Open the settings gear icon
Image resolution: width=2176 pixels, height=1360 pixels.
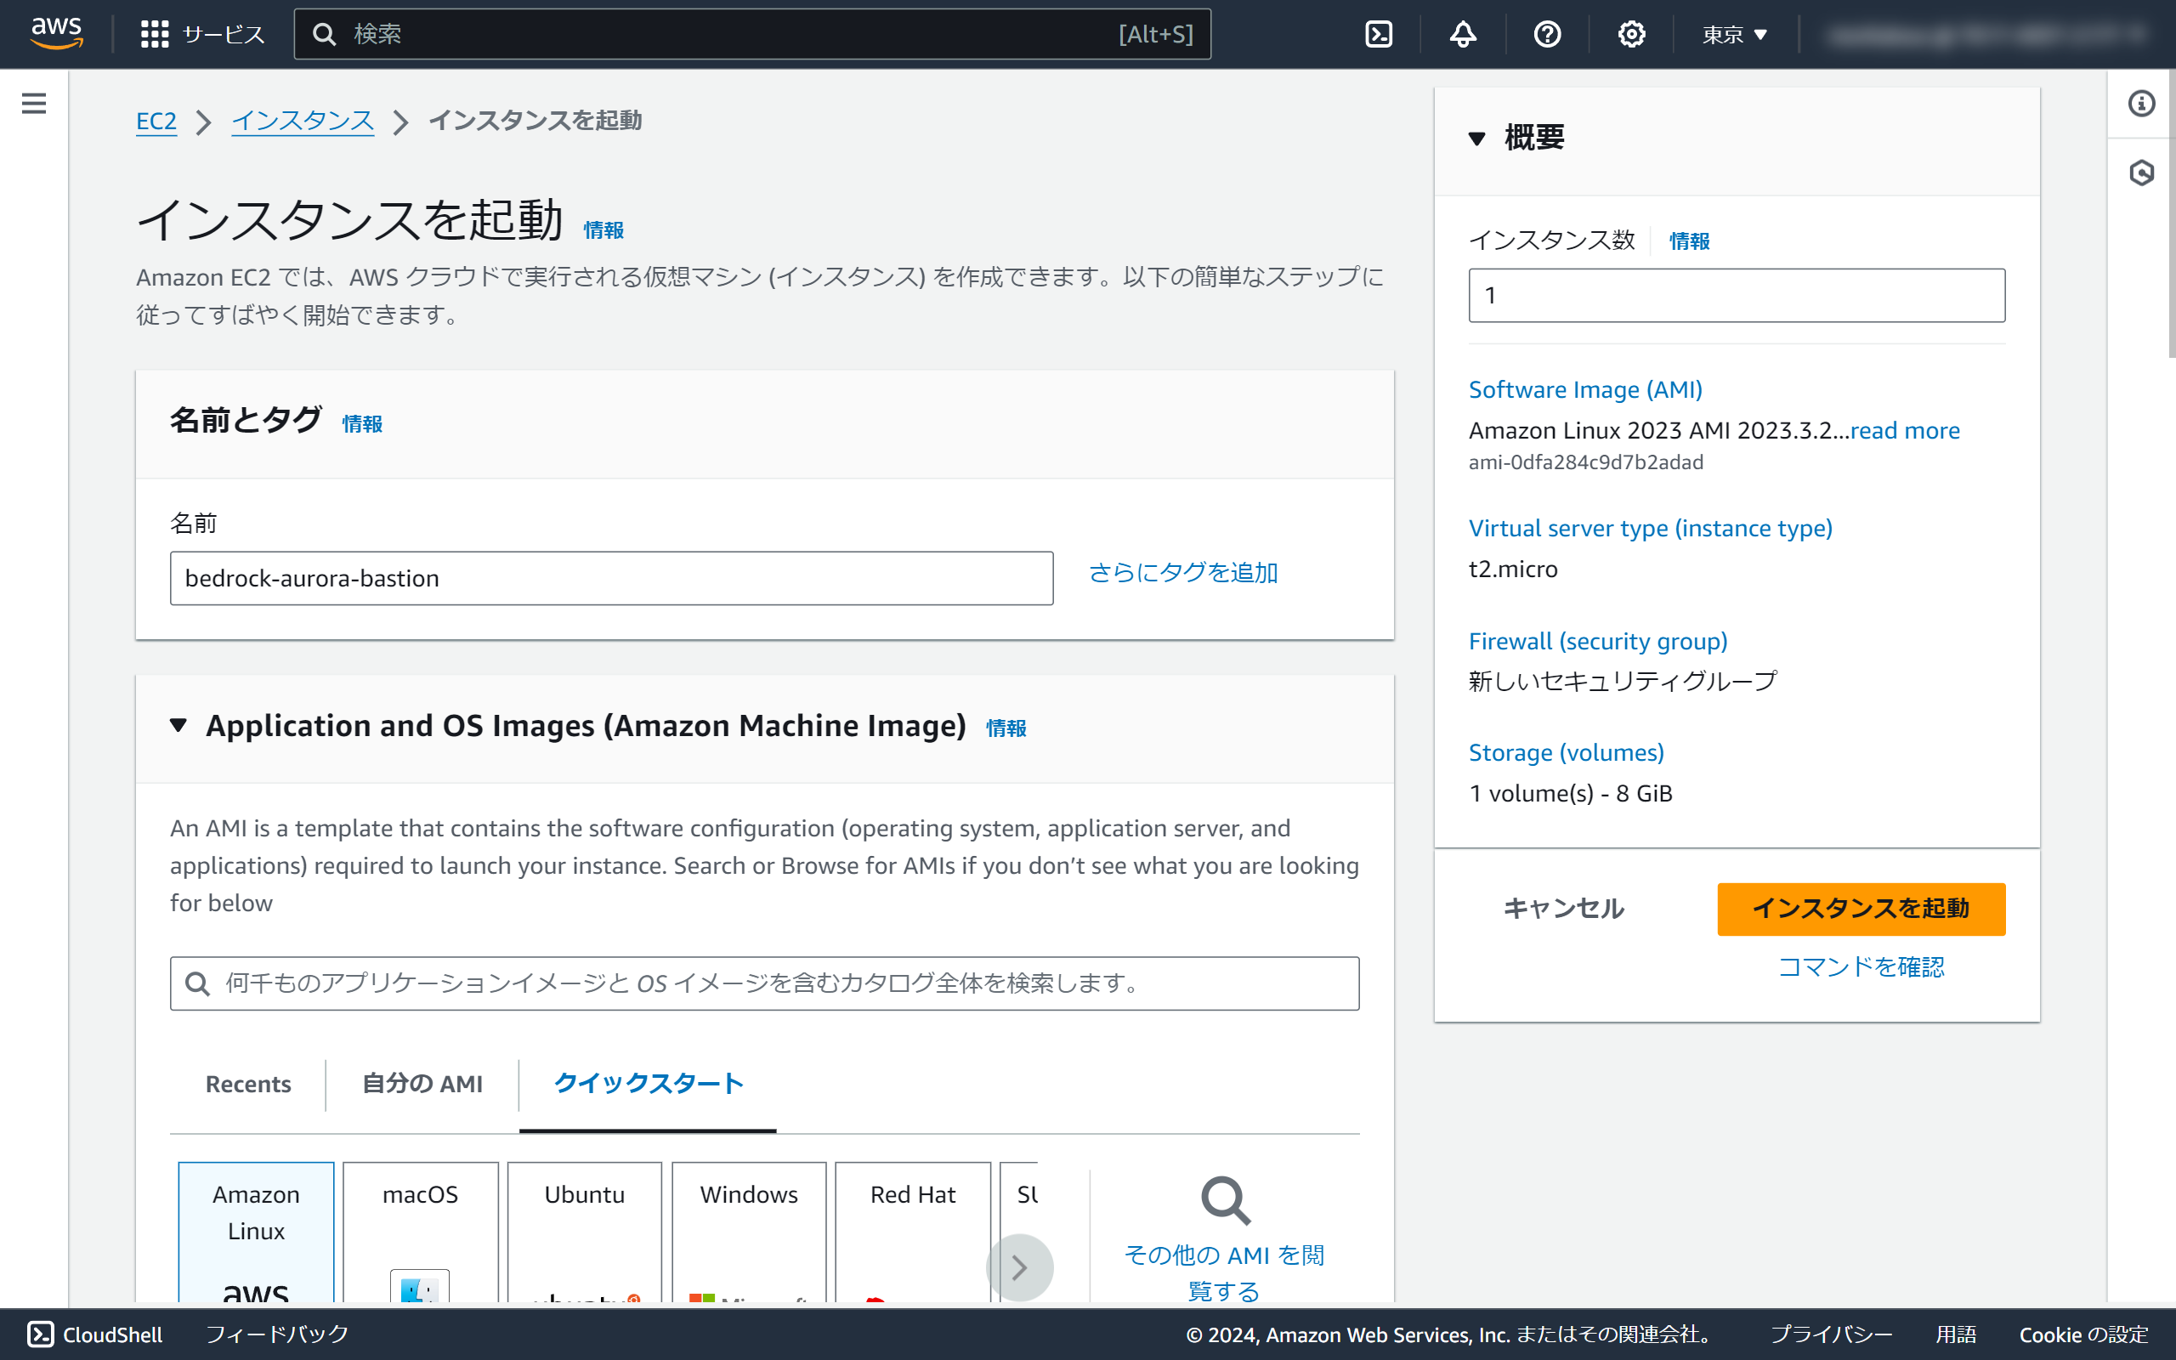point(1631,34)
